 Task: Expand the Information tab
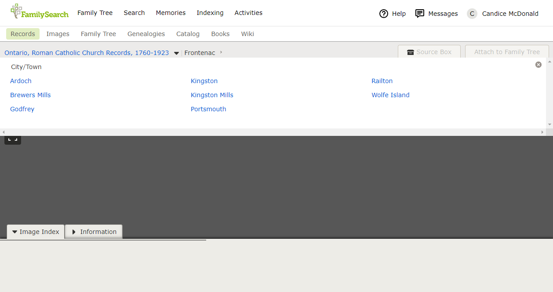pyautogui.click(x=94, y=232)
